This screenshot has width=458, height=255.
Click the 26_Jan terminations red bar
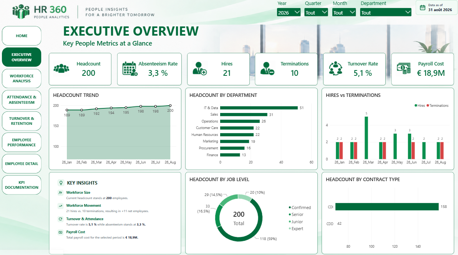click(x=341, y=150)
